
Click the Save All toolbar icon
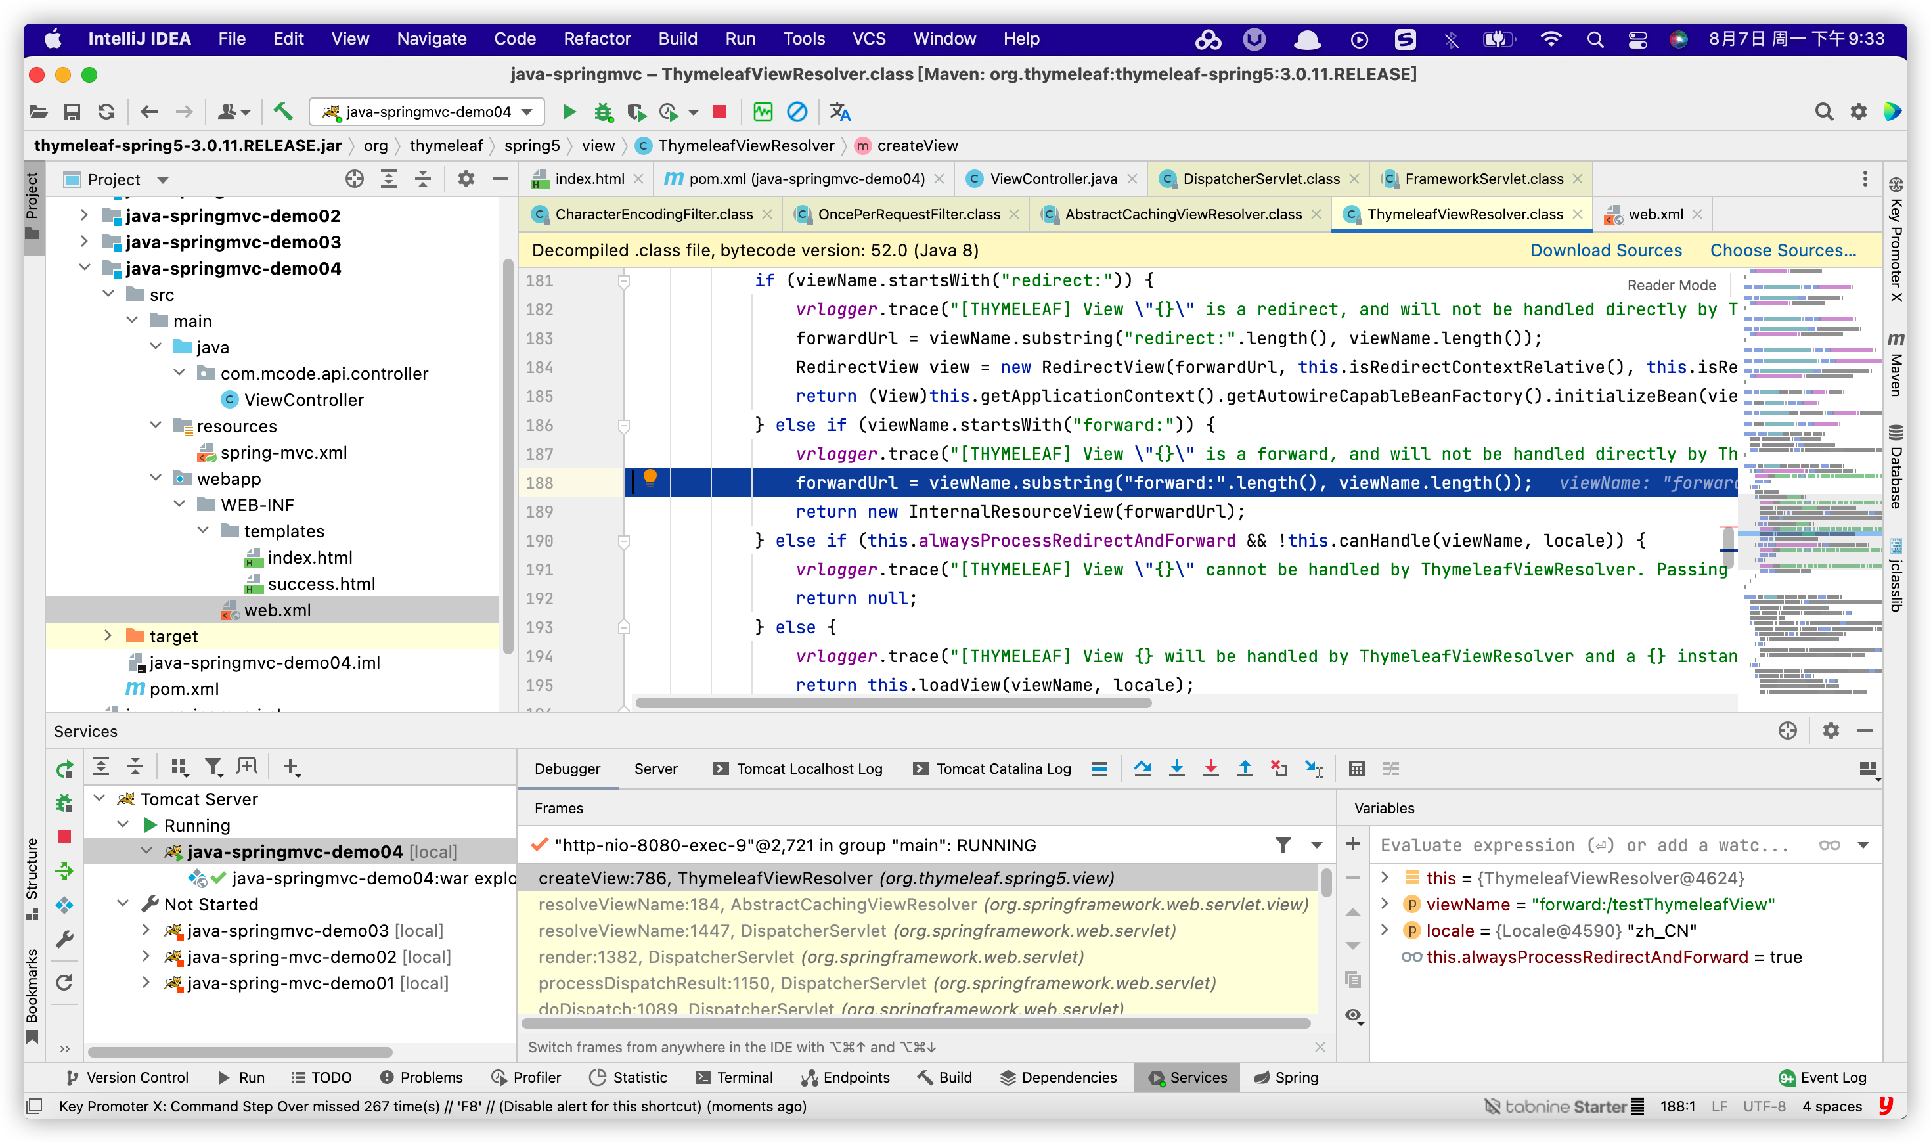click(x=72, y=112)
